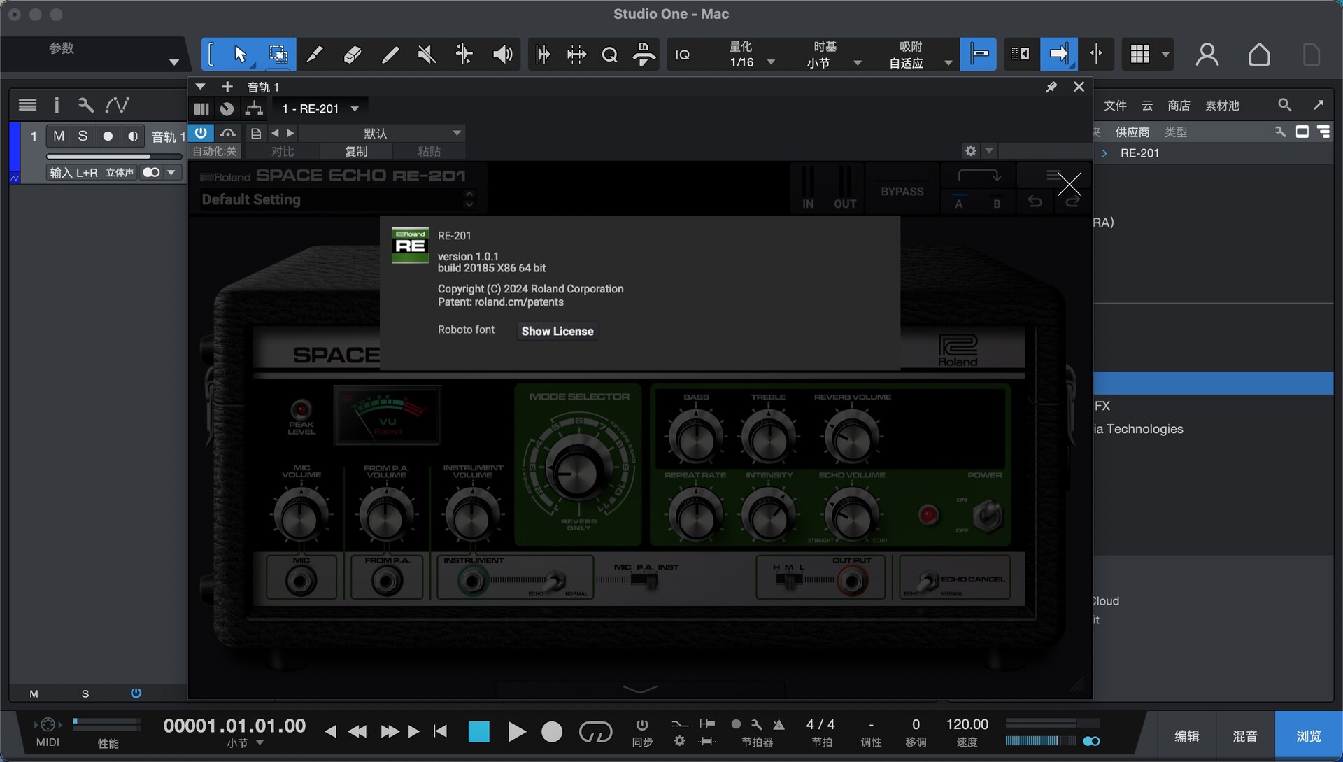Select the Eraser tool
Screen dimensions: 1343x762
tap(352, 55)
